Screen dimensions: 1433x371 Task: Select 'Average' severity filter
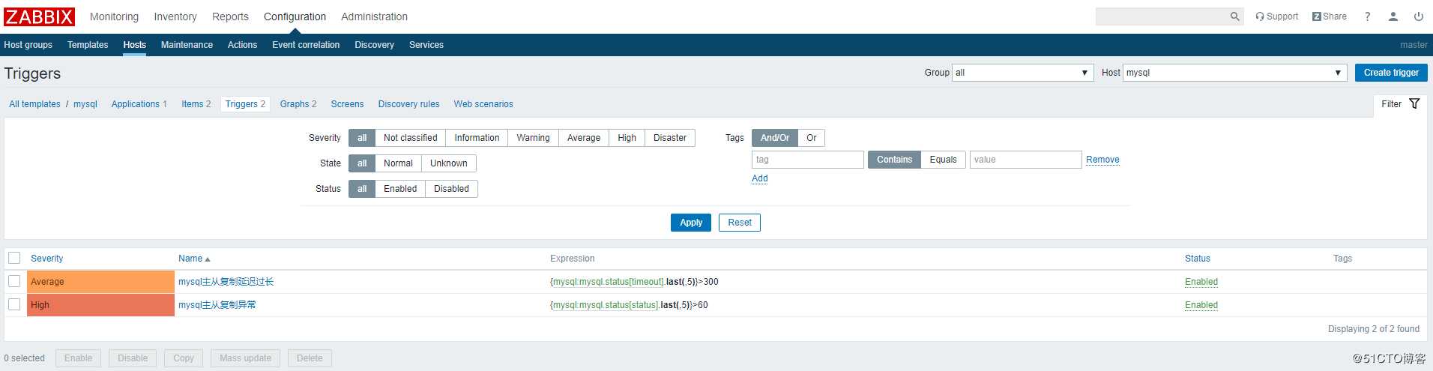coord(584,138)
